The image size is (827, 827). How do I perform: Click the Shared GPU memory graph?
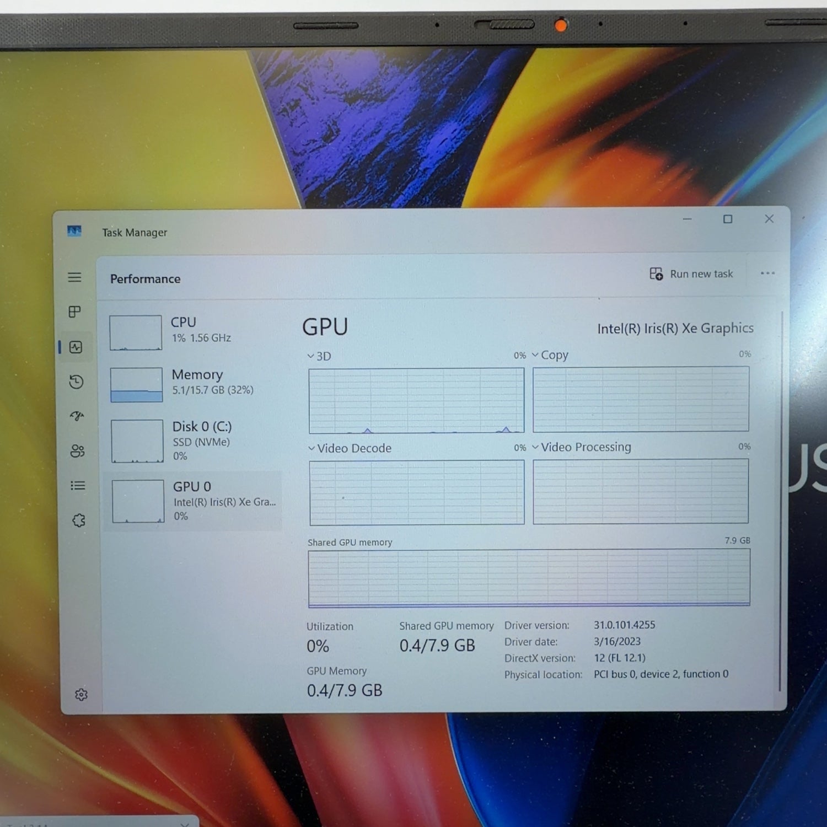click(x=529, y=578)
